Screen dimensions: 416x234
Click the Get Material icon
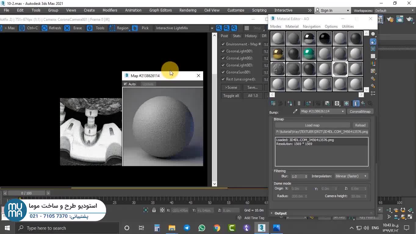pyautogui.click(x=273, y=104)
